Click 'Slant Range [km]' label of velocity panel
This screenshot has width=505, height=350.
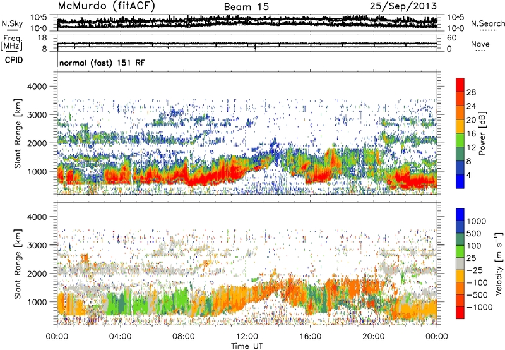click(18, 263)
